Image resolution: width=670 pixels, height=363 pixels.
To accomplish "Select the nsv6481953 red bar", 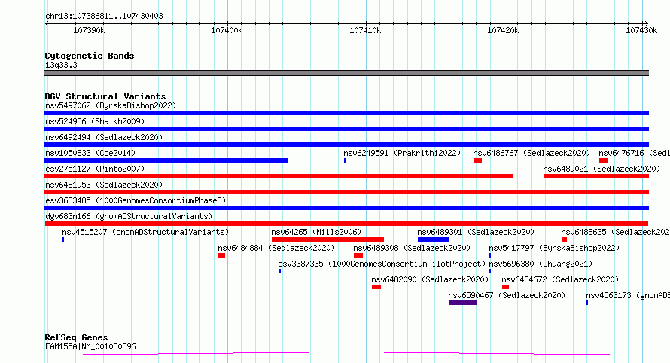I will [346, 192].
